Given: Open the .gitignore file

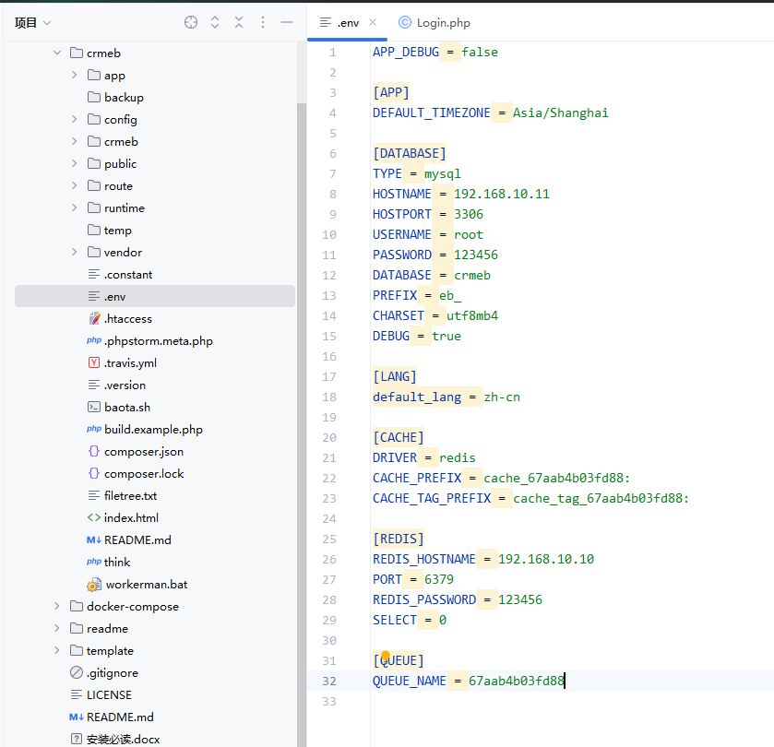Looking at the screenshot, I should tap(104, 672).
